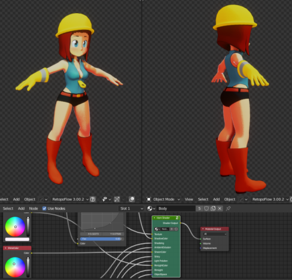Image resolution: width=292 pixels, height=280 pixels.
Task: Click the curve graph area
Action: click(102, 221)
